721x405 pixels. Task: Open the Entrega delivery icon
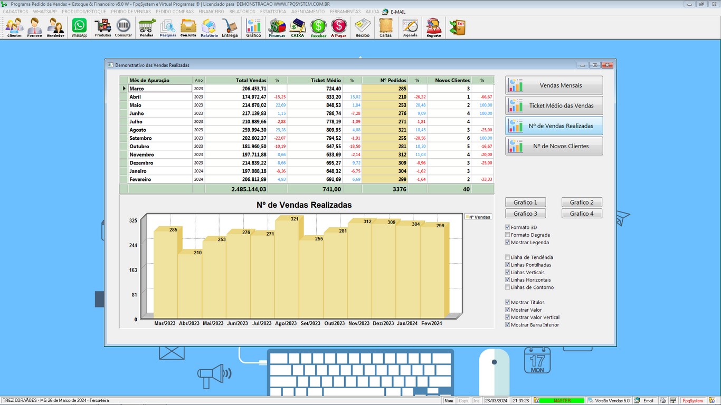tap(230, 27)
